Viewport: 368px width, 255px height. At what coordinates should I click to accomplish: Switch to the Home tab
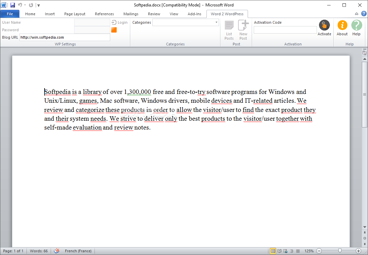point(30,14)
